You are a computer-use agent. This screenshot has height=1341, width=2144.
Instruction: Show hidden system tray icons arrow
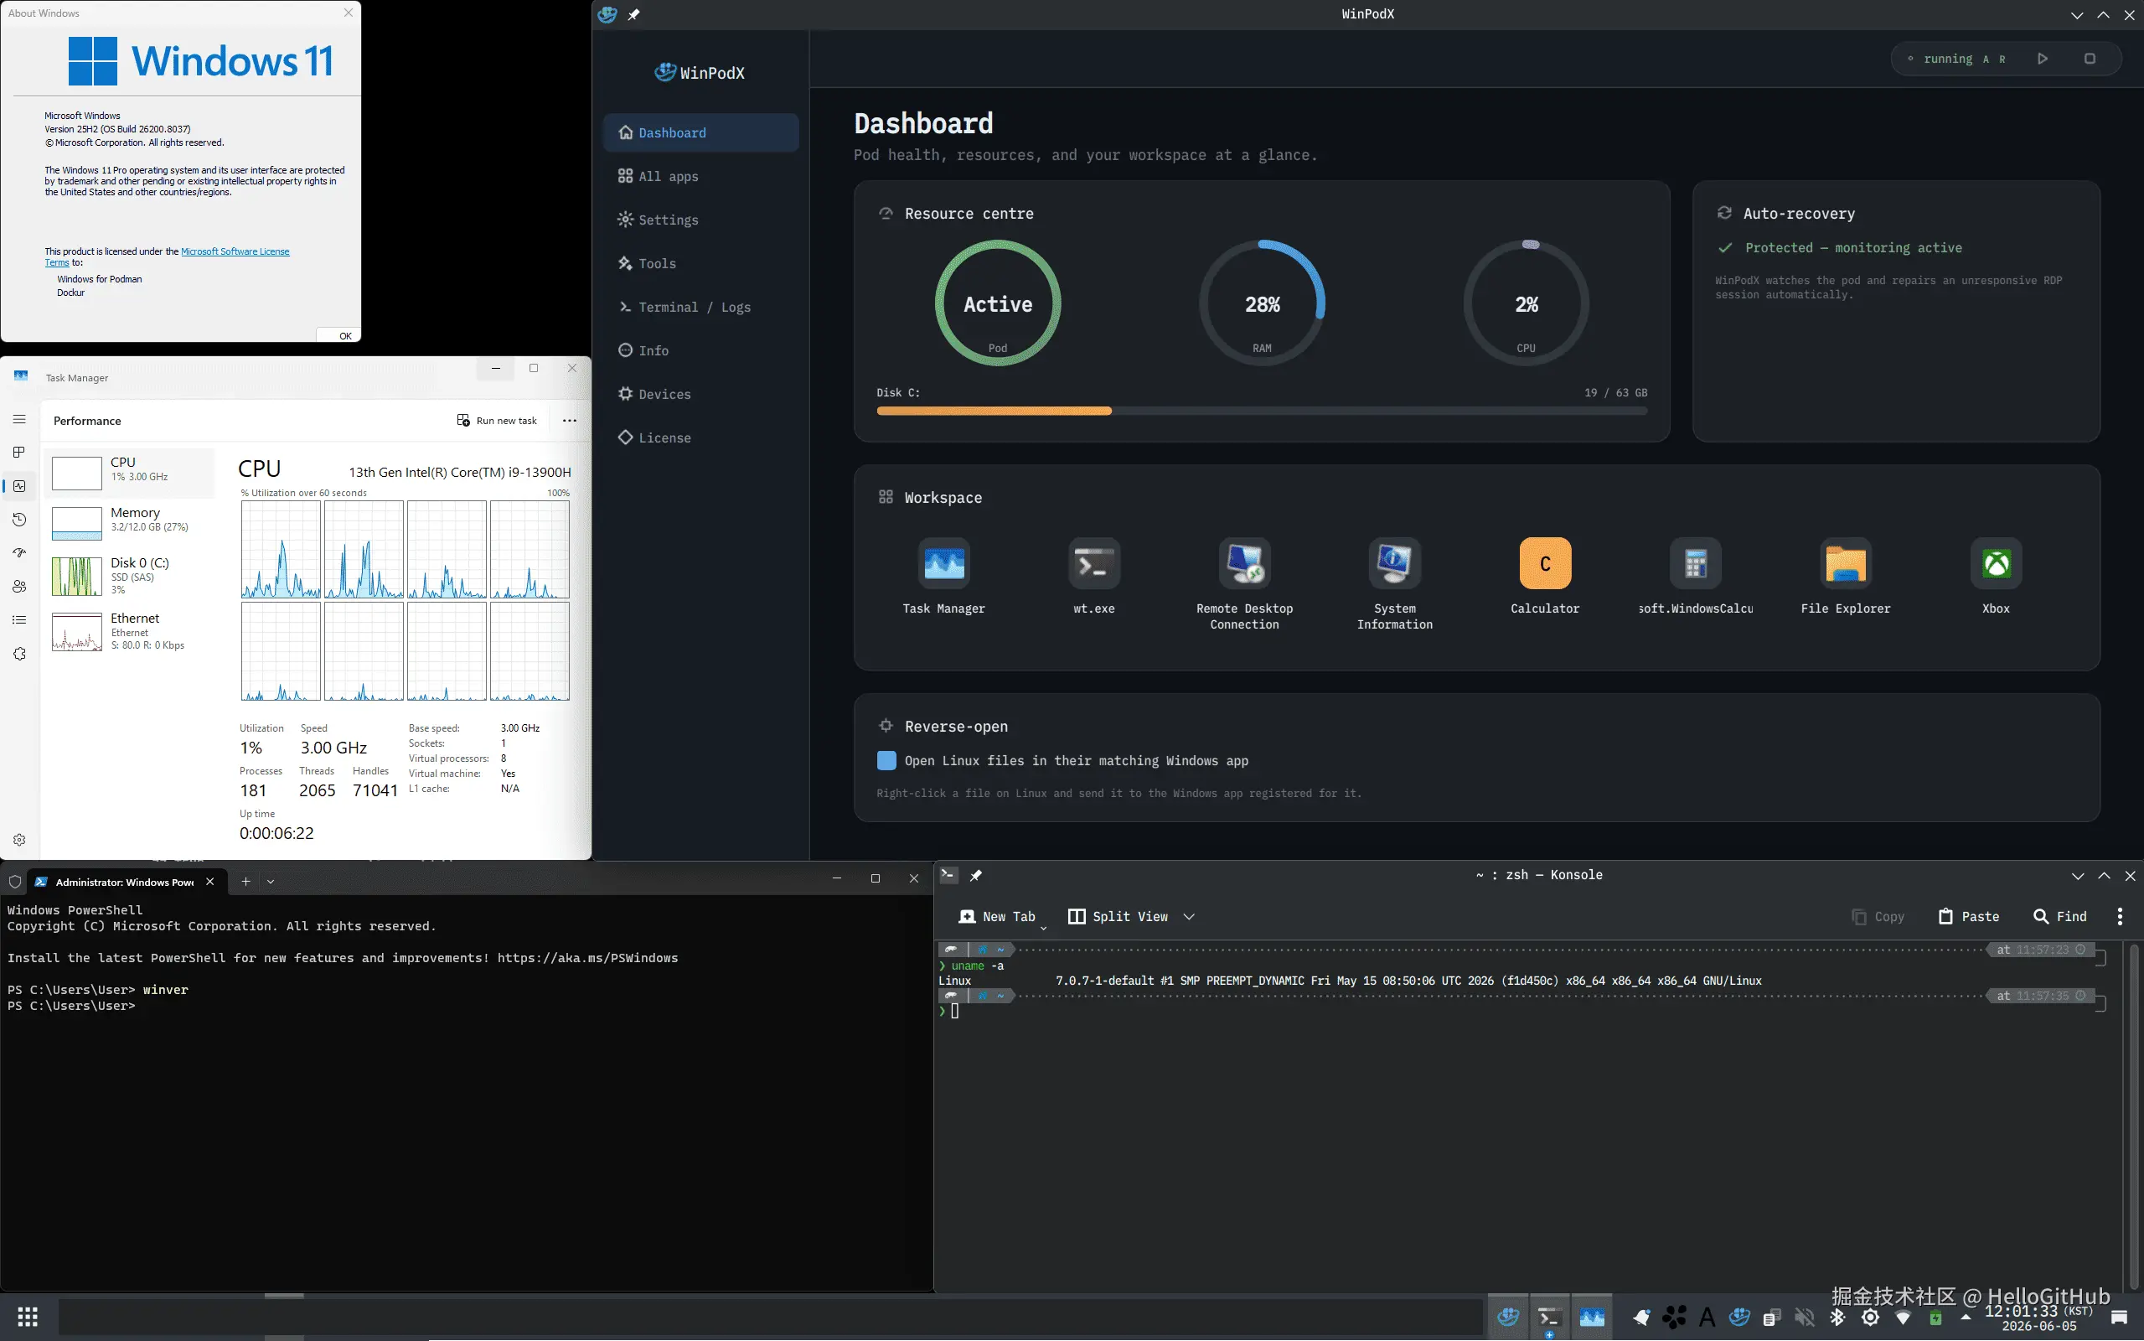[x=1966, y=1318]
